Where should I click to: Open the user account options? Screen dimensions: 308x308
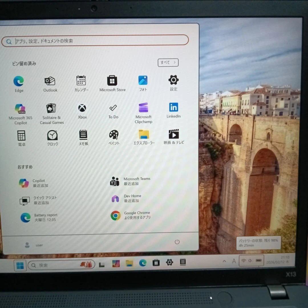35,244
